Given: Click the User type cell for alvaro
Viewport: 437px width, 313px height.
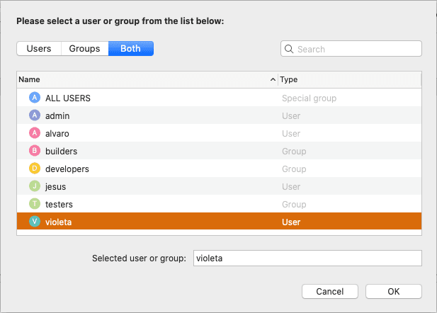Looking at the screenshot, I should [291, 134].
